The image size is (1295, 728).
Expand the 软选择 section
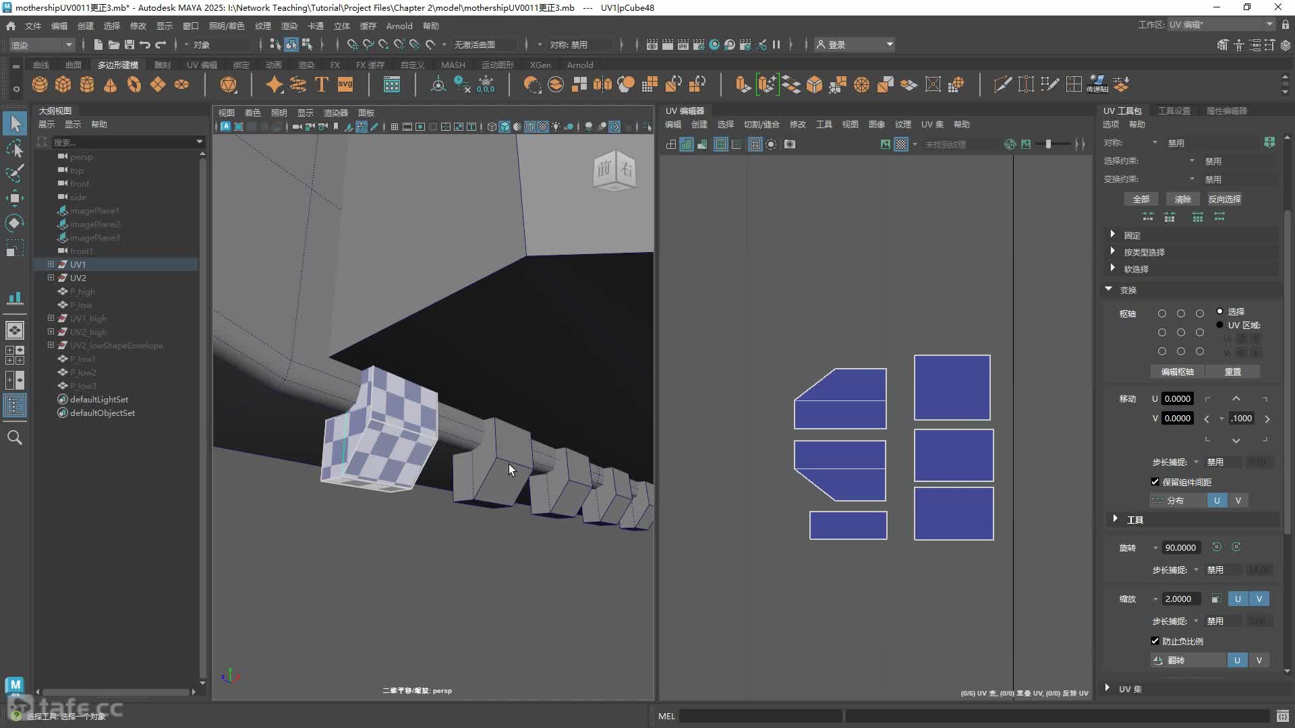[1112, 268]
